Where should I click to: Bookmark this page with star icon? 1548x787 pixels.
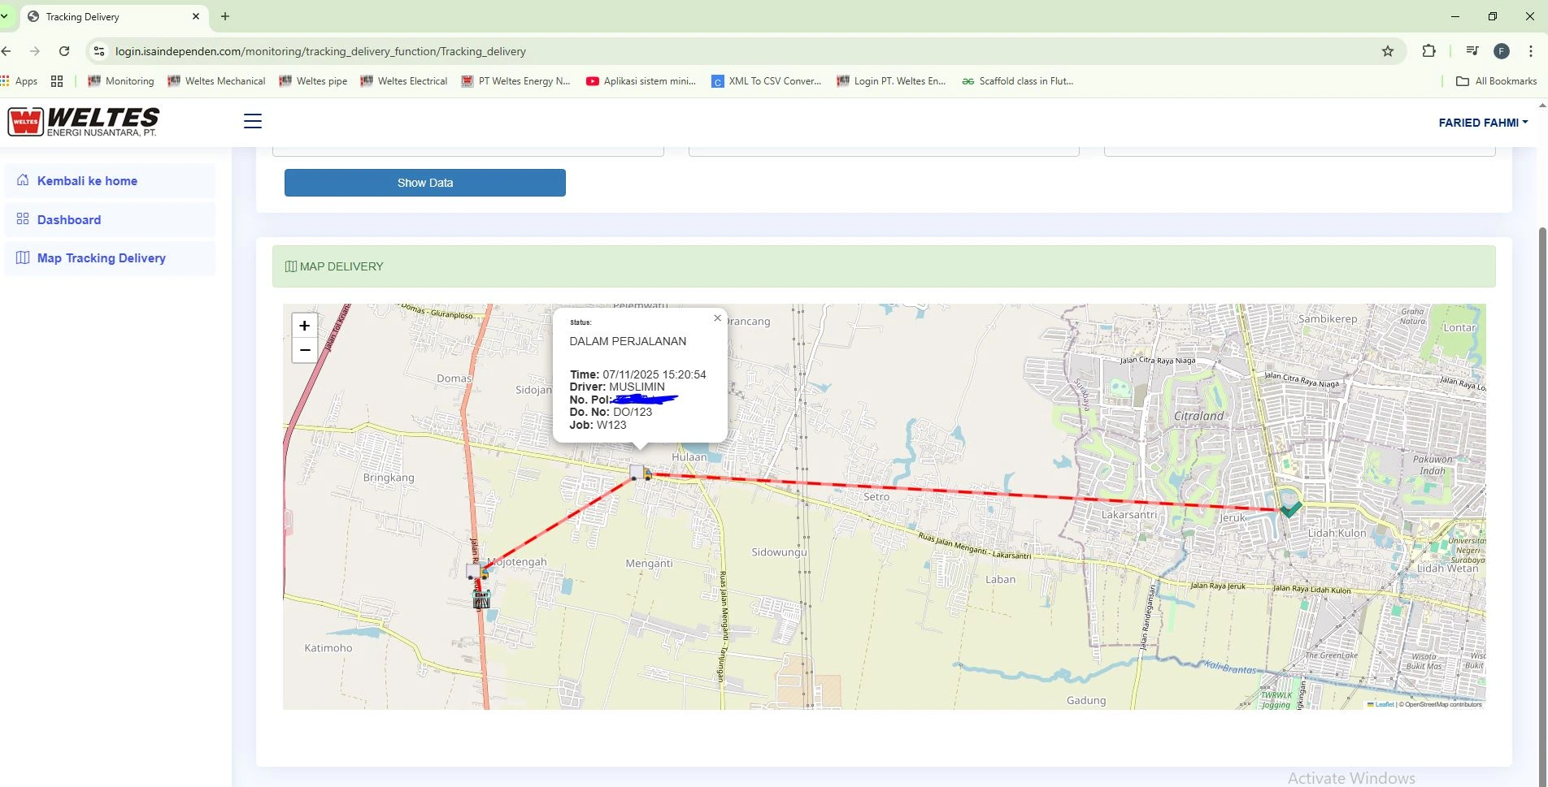tap(1388, 51)
